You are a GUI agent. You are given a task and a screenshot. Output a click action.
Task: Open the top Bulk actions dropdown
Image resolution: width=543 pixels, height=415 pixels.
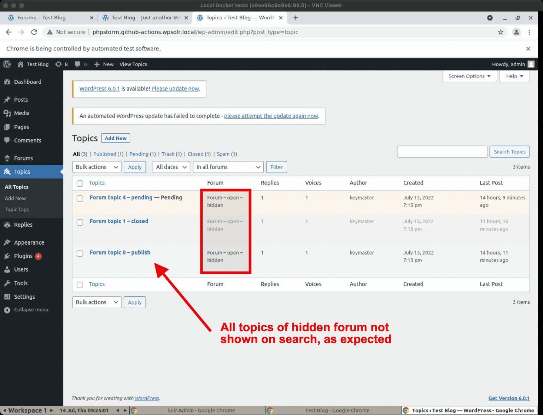pos(97,167)
